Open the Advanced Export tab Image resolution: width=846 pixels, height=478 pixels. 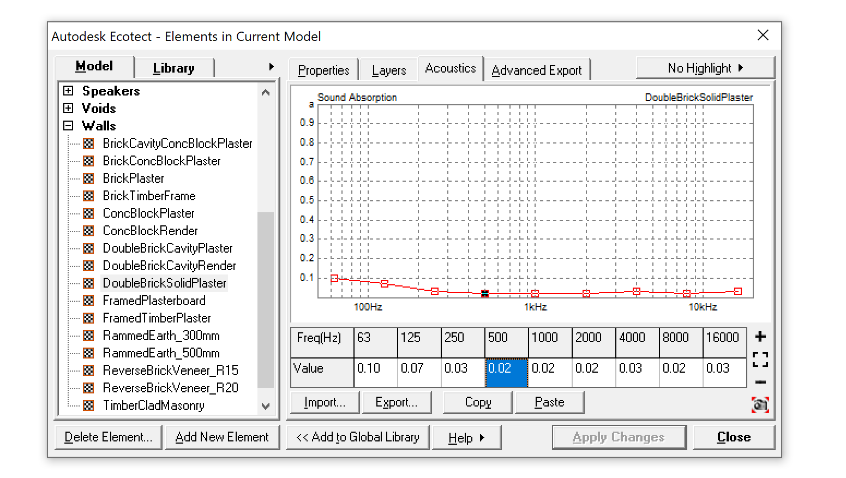point(537,70)
